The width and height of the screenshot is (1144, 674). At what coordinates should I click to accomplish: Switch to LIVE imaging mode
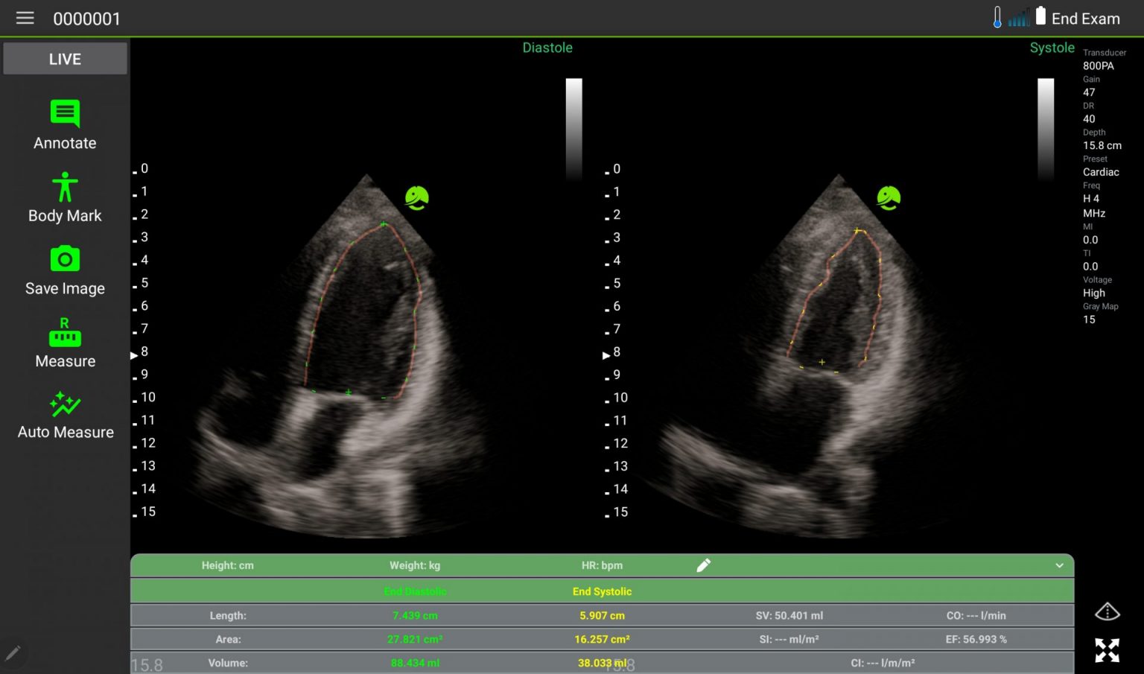point(65,59)
